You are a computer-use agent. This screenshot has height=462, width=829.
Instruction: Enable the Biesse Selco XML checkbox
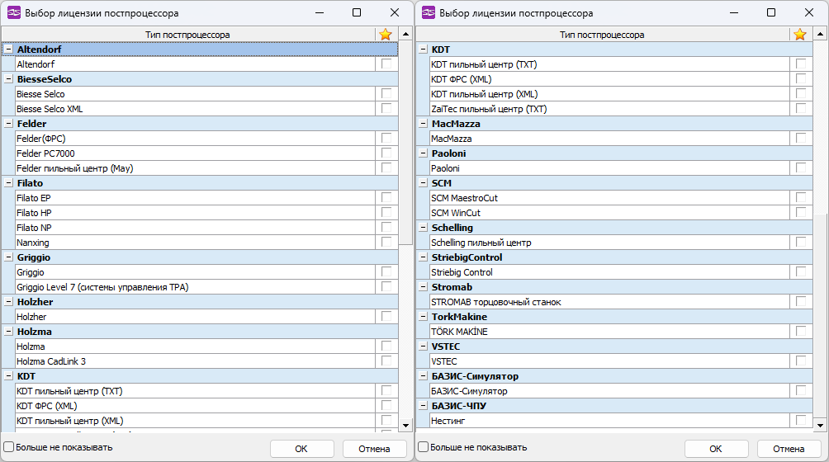tap(386, 109)
